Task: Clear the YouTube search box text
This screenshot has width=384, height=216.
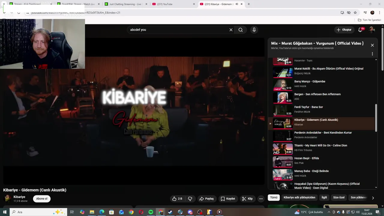Action: click(231, 30)
